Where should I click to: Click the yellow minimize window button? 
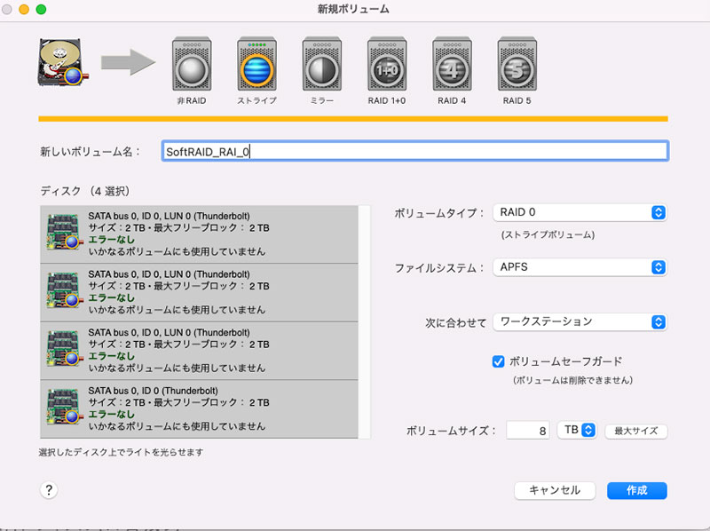tap(24, 10)
